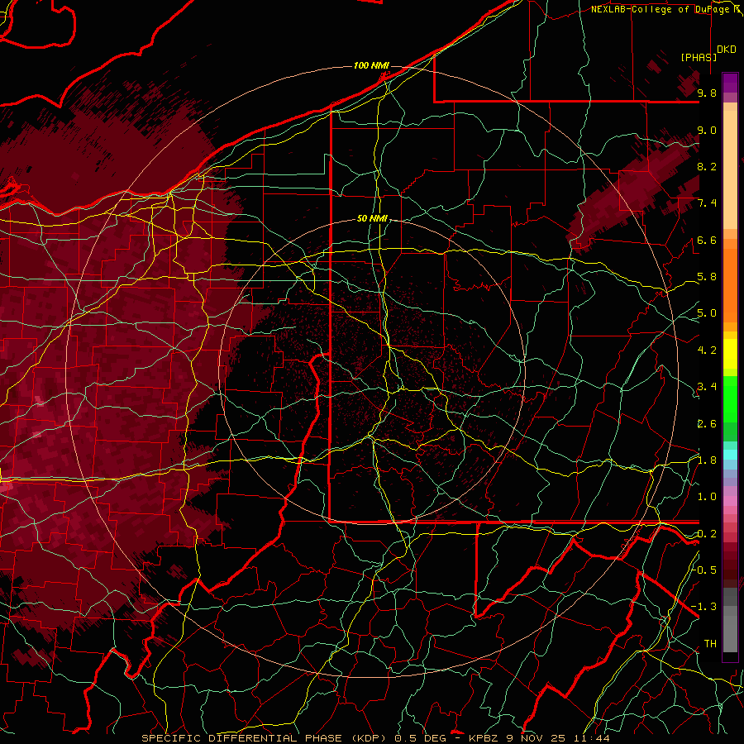Click the -0.5 value on the legend
Screen dimensions: 744x744
pos(703,570)
